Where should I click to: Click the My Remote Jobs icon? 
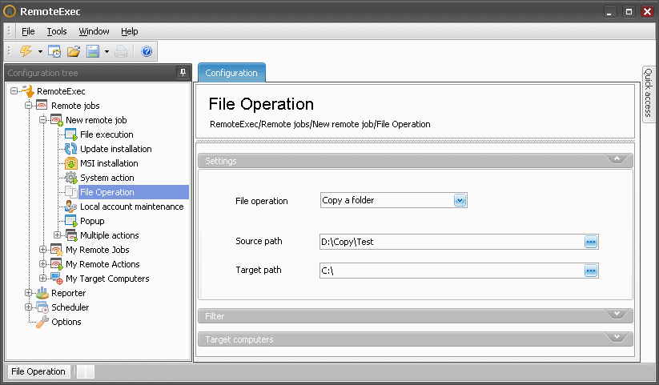pos(57,250)
